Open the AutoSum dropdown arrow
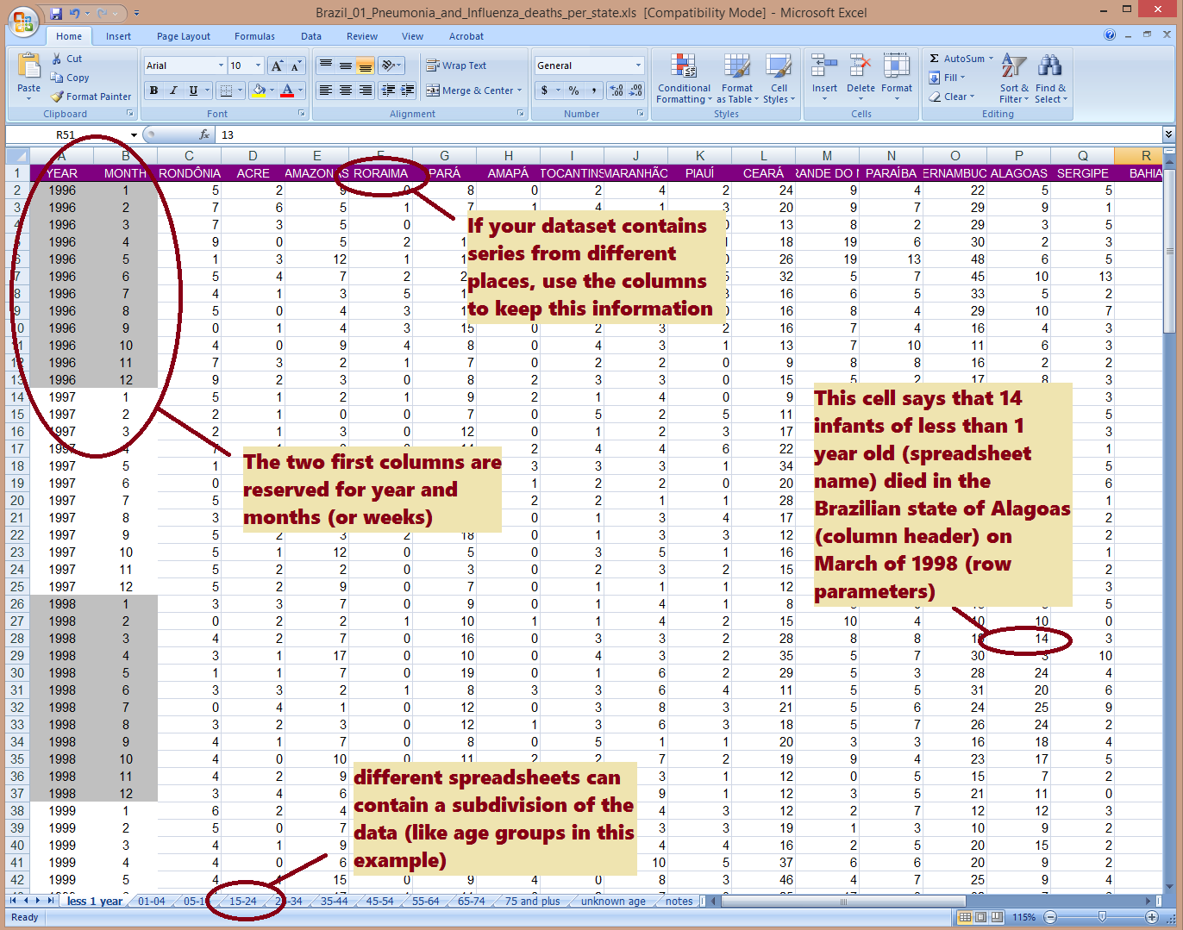Screen dimensions: 1183x930 click(x=991, y=59)
